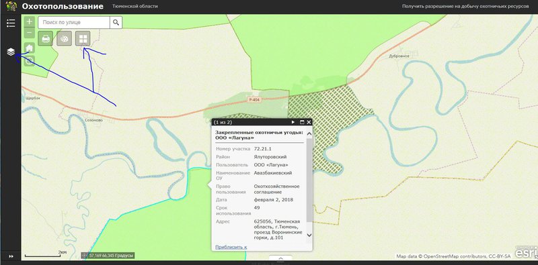This screenshot has width=538, height=265.
Task: Click the 'Охотхозяйственное соглашение' value
Action: pos(277,189)
